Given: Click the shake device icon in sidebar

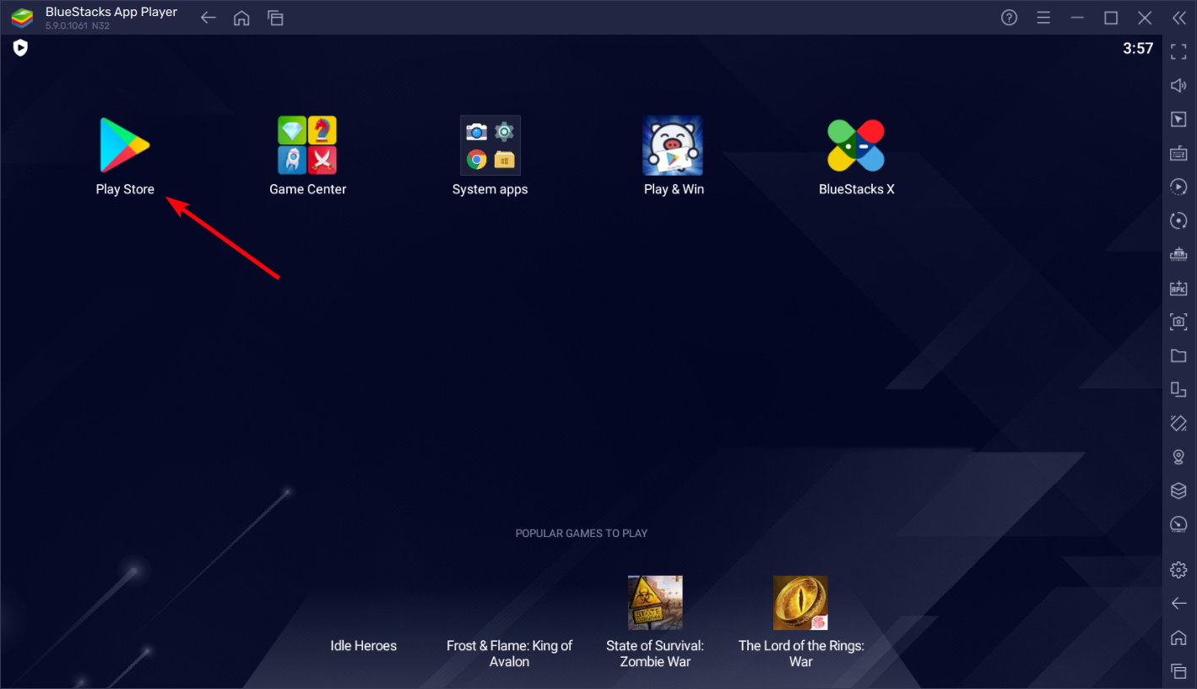Looking at the screenshot, I should [1178, 423].
